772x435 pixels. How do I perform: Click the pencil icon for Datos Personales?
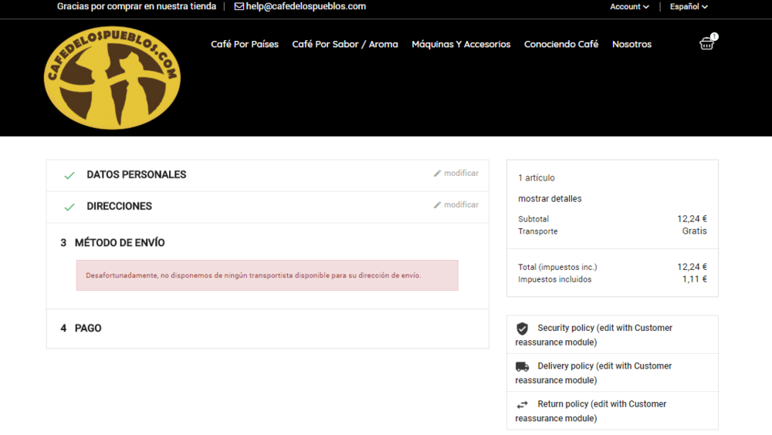[437, 174]
